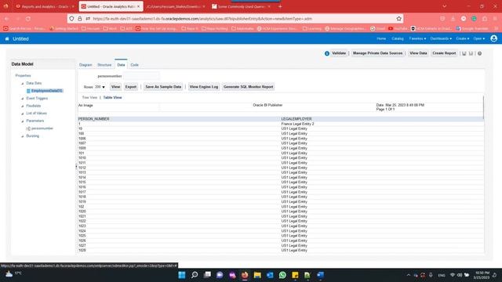Open Outlook from the taskbar
The height and width of the screenshot is (282, 502).
pyautogui.click(x=270, y=275)
